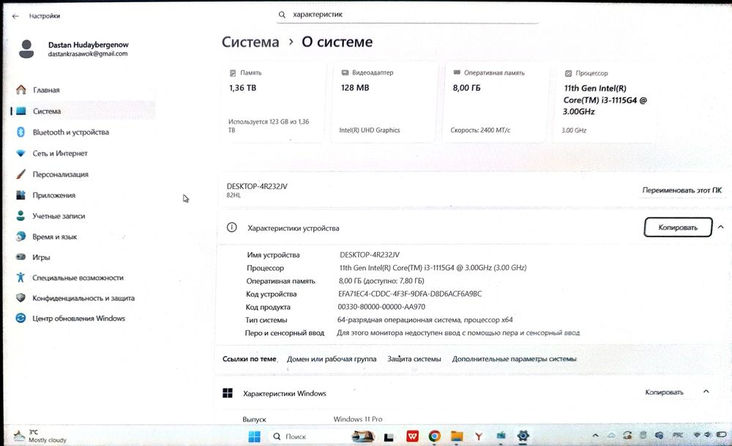Click the user profile avatar picture
The width and height of the screenshot is (732, 446).
tap(26, 49)
